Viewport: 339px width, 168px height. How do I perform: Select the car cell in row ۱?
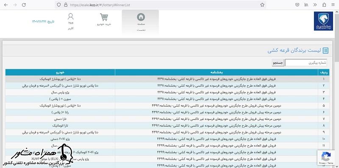(x=60, y=79)
